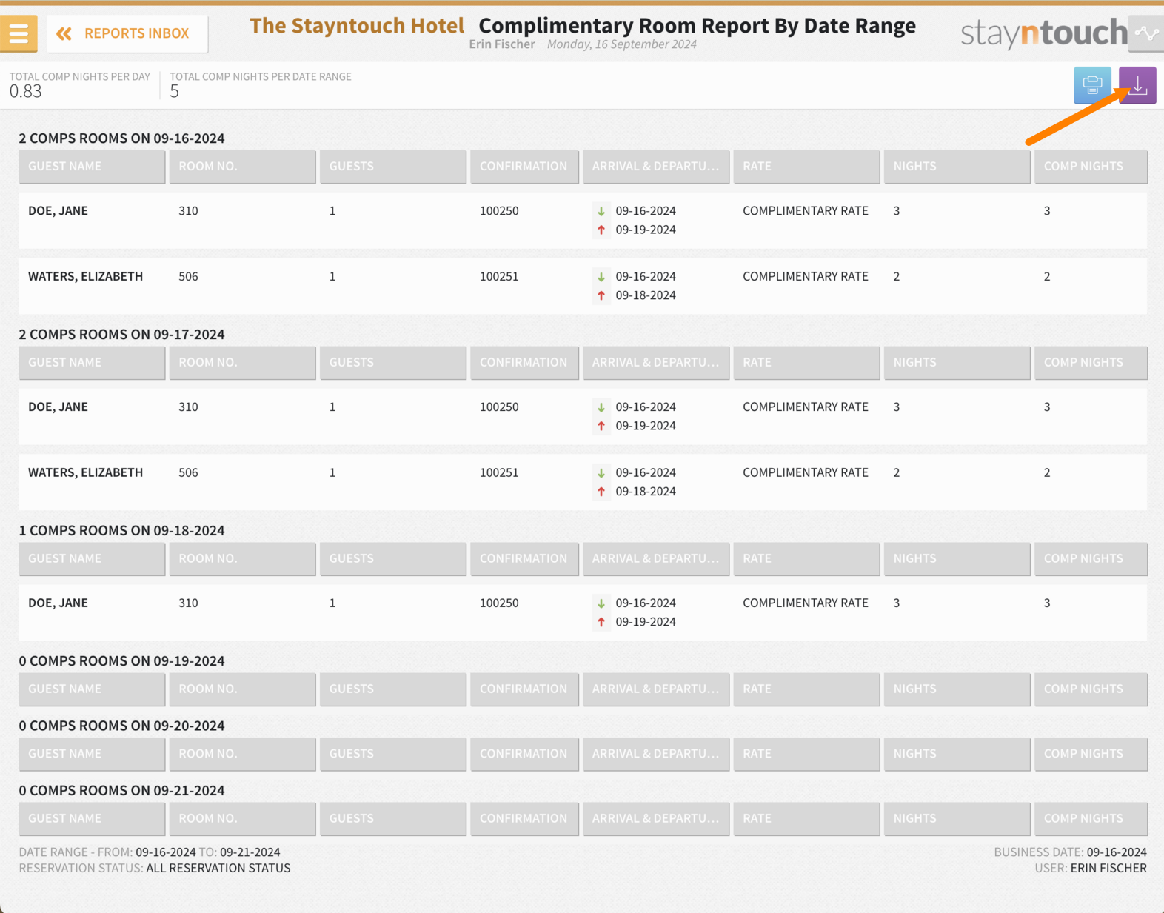Click the double-chevron back arrow icon
Viewport: 1164px width, 913px height.
coord(64,33)
